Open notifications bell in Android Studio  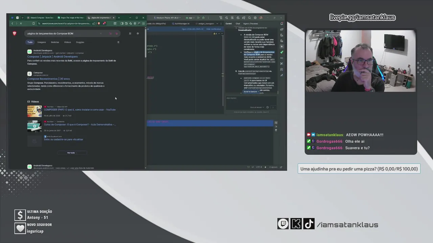[282, 24]
